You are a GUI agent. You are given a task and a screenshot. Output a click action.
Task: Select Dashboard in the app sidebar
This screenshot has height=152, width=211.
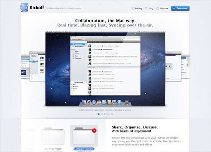click(79, 44)
